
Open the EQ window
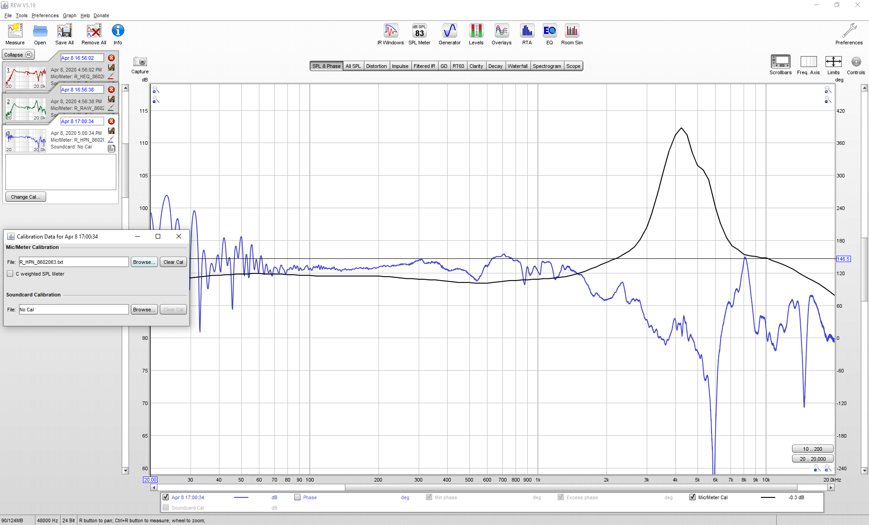click(x=549, y=34)
